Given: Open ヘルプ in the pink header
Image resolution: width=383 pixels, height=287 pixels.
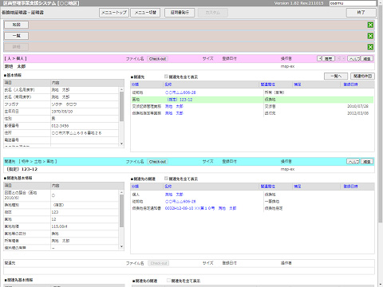Looking at the screenshot, I should point(354,58).
